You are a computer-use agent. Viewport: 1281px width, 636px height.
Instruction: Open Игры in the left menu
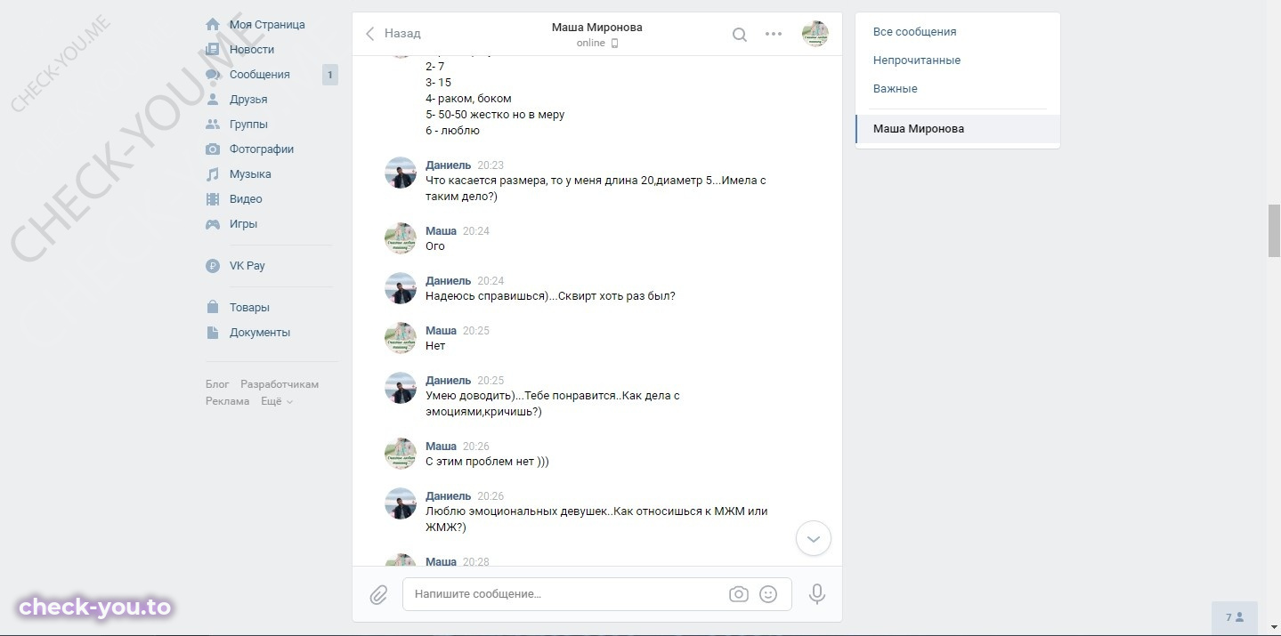pos(243,224)
